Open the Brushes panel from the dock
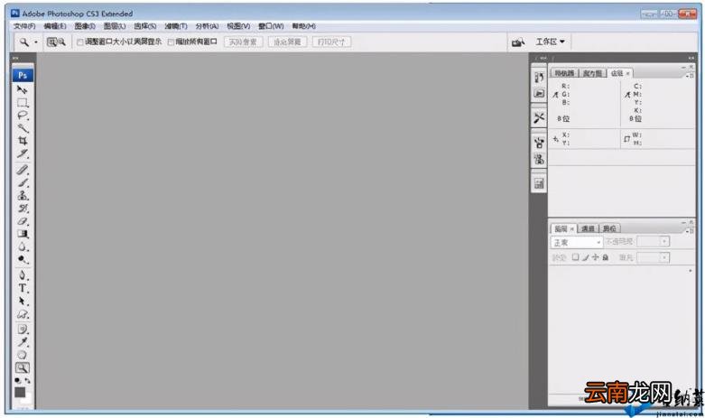This screenshot has width=705, height=418. tap(539, 143)
